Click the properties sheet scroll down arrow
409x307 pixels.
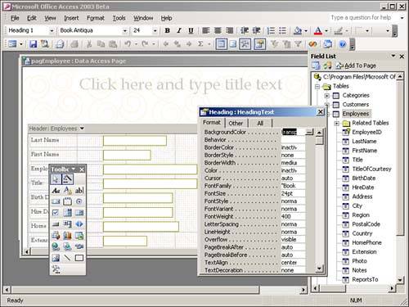click(x=319, y=269)
